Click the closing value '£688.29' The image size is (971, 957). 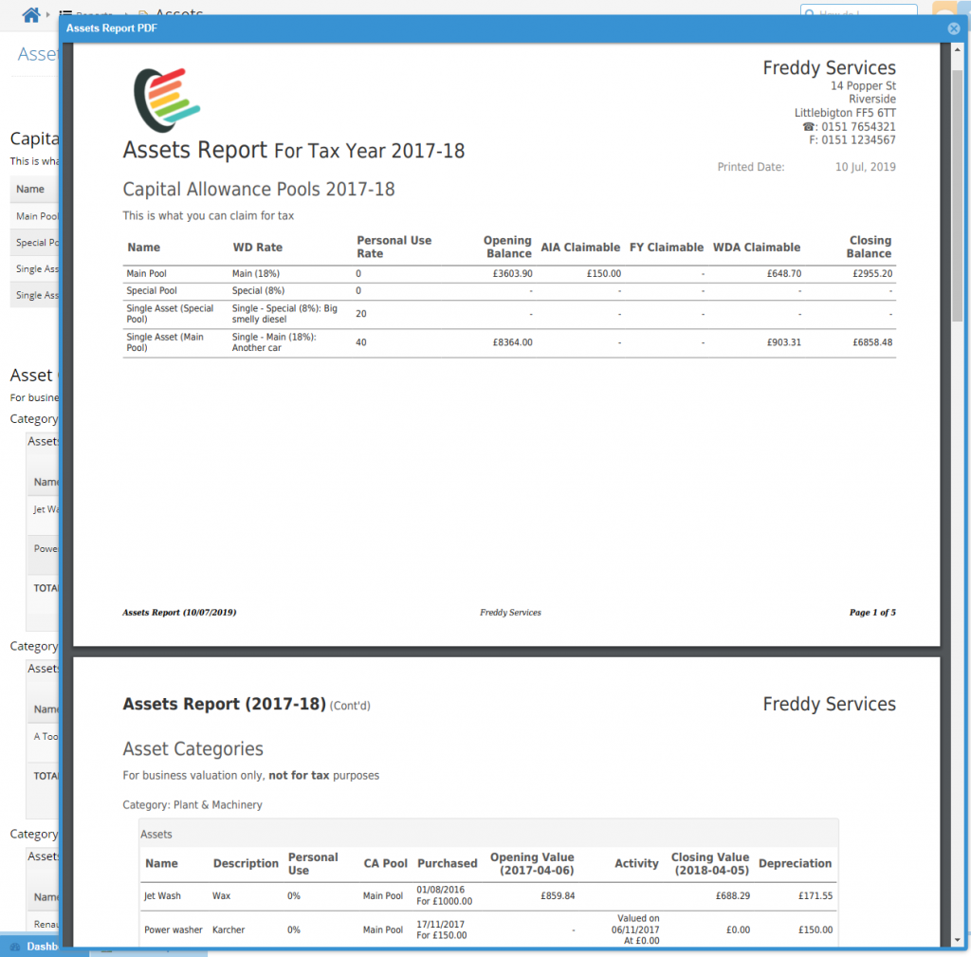pos(733,895)
